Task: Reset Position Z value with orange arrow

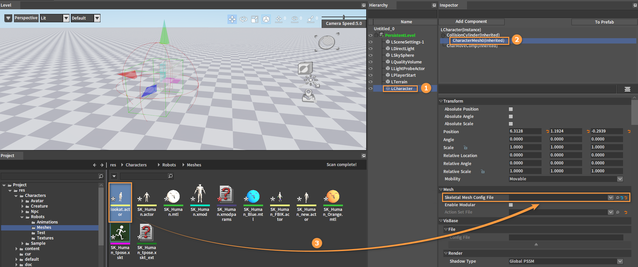Action: tap(629, 132)
